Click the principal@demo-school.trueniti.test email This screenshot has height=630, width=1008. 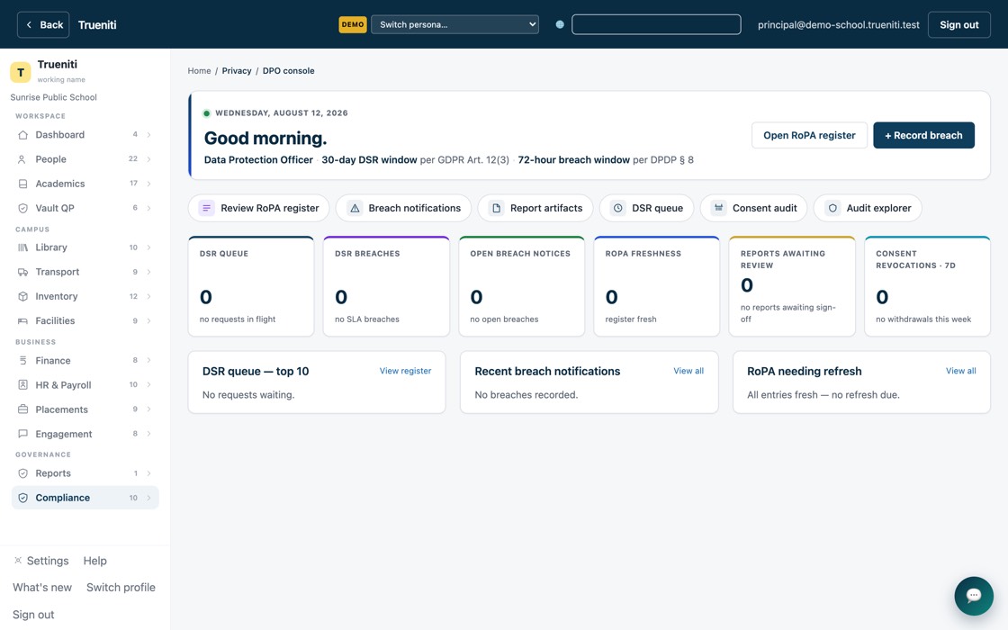point(838,24)
